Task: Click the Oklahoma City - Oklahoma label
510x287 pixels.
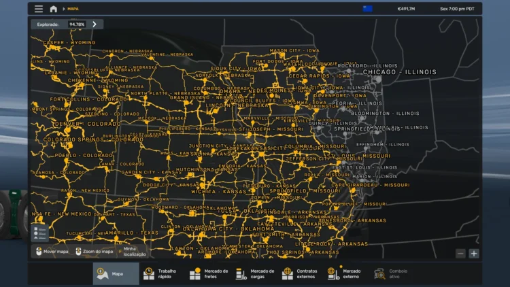Action: coord(228,229)
